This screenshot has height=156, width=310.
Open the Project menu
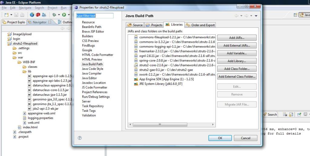point(52,8)
